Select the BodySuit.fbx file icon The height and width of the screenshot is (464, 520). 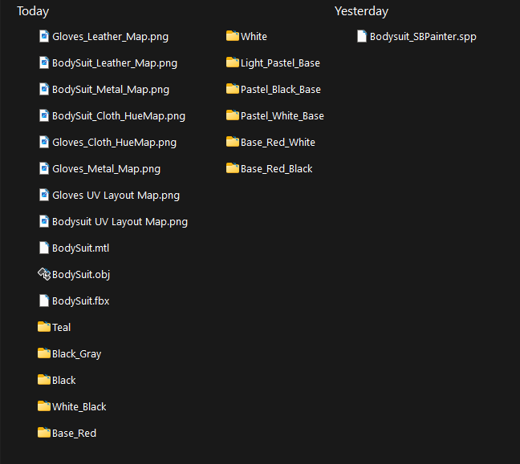(x=44, y=301)
